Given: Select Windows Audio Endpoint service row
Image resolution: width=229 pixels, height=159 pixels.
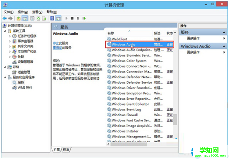Looking at the screenshot, I should point(140,50).
